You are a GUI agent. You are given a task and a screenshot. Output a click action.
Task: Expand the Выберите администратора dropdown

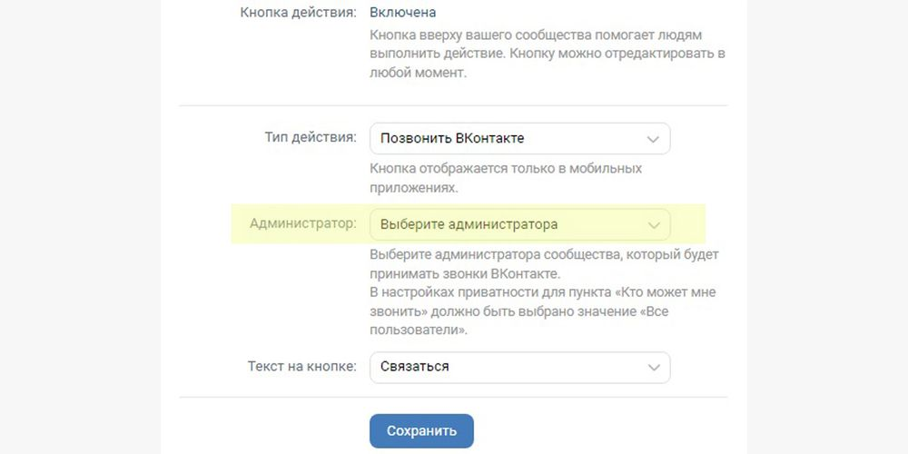click(520, 224)
